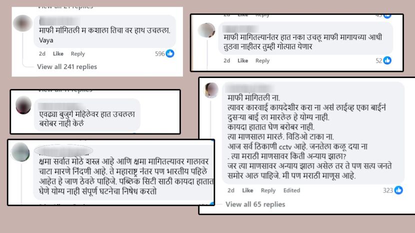This screenshot has width=415, height=233.
Task: Expand View all 241 replies
Action: (x=67, y=66)
